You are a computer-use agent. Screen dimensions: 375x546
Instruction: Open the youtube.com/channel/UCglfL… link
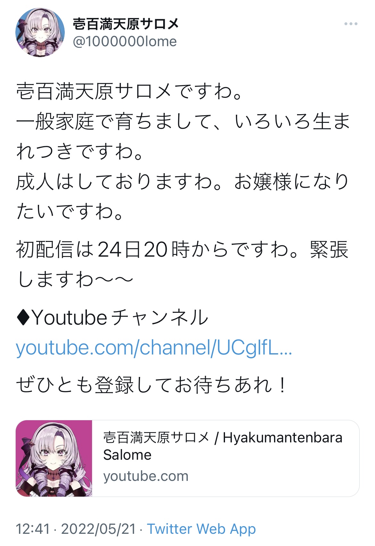click(x=154, y=348)
